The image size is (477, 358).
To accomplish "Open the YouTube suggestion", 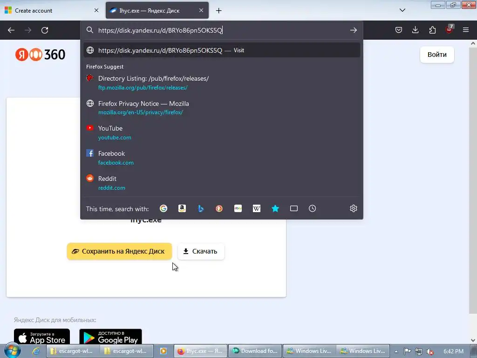I will pos(221,133).
